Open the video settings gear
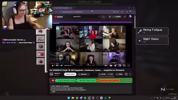The image size is (178, 100). point(115,66)
